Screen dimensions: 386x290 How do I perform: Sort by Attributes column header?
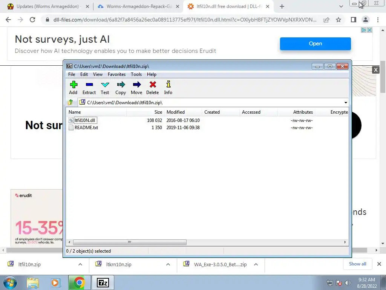pyautogui.click(x=296, y=112)
